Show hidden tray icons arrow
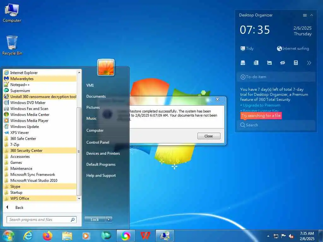Screen dimensions: 323x242 coord(268,236)
